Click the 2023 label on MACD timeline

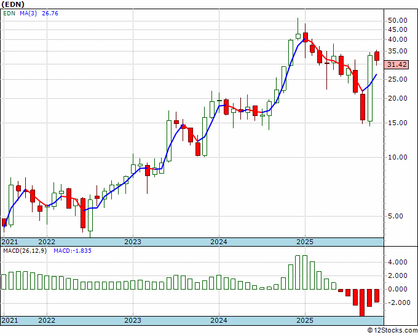click(x=133, y=320)
